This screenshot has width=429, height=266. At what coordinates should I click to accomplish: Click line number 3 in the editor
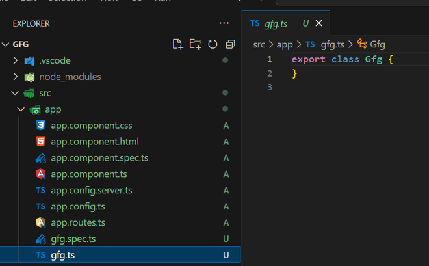point(269,87)
